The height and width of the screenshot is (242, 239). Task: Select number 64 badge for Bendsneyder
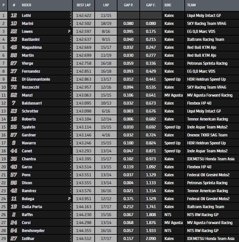(x=14, y=231)
